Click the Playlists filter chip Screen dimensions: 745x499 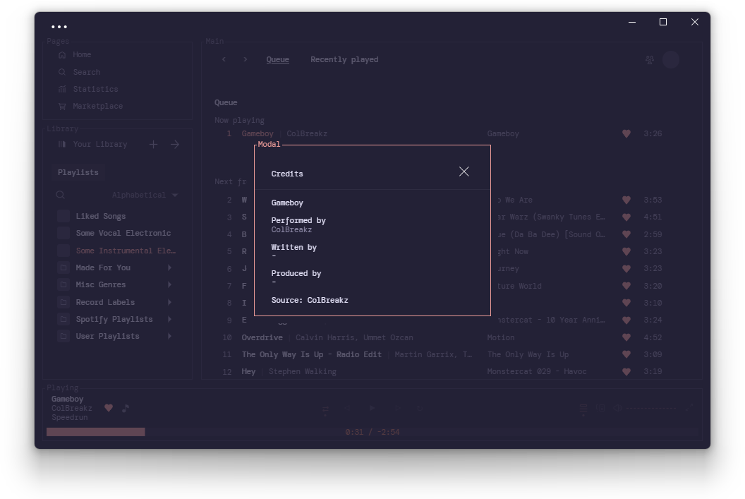[x=78, y=172]
